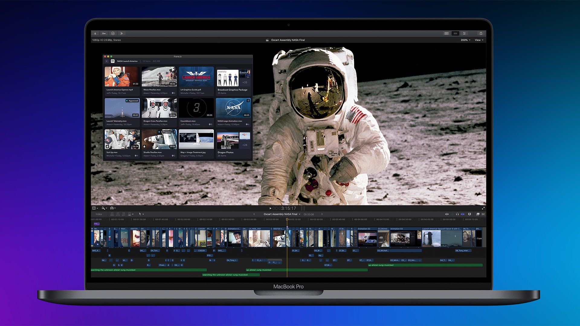Open Clip Appearance filmstrip options

[469, 214]
